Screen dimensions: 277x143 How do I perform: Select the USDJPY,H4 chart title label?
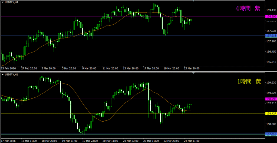tap(9, 2)
